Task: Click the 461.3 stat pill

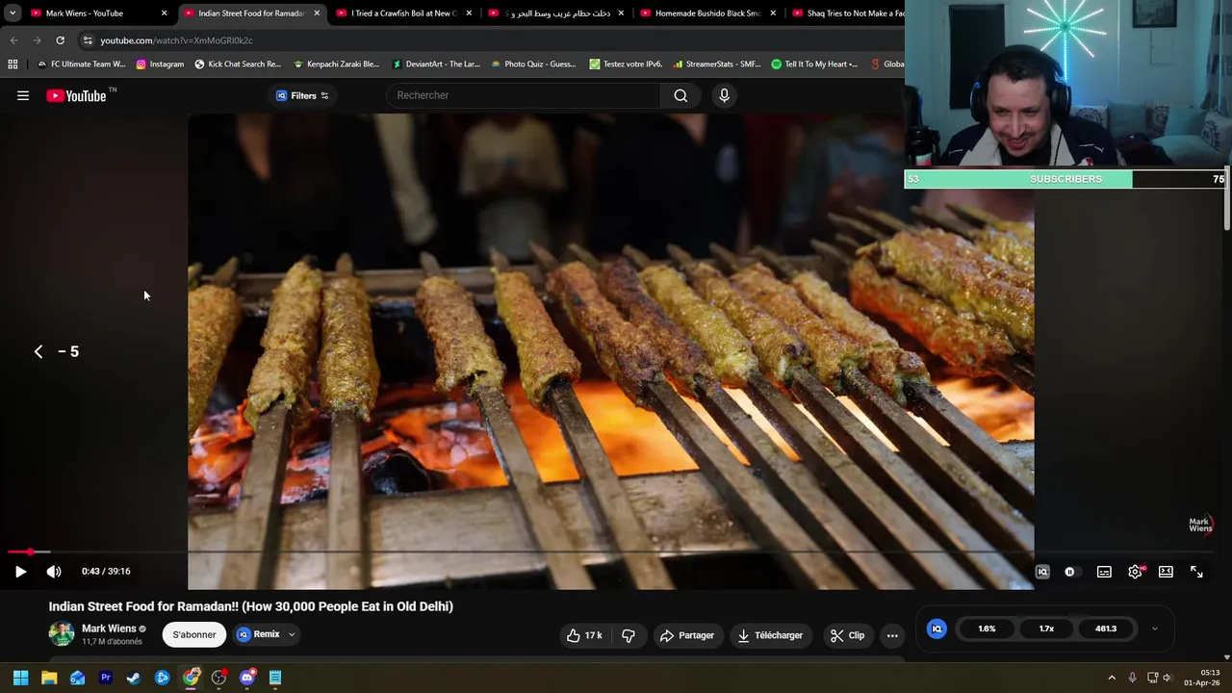Action: (x=1106, y=629)
